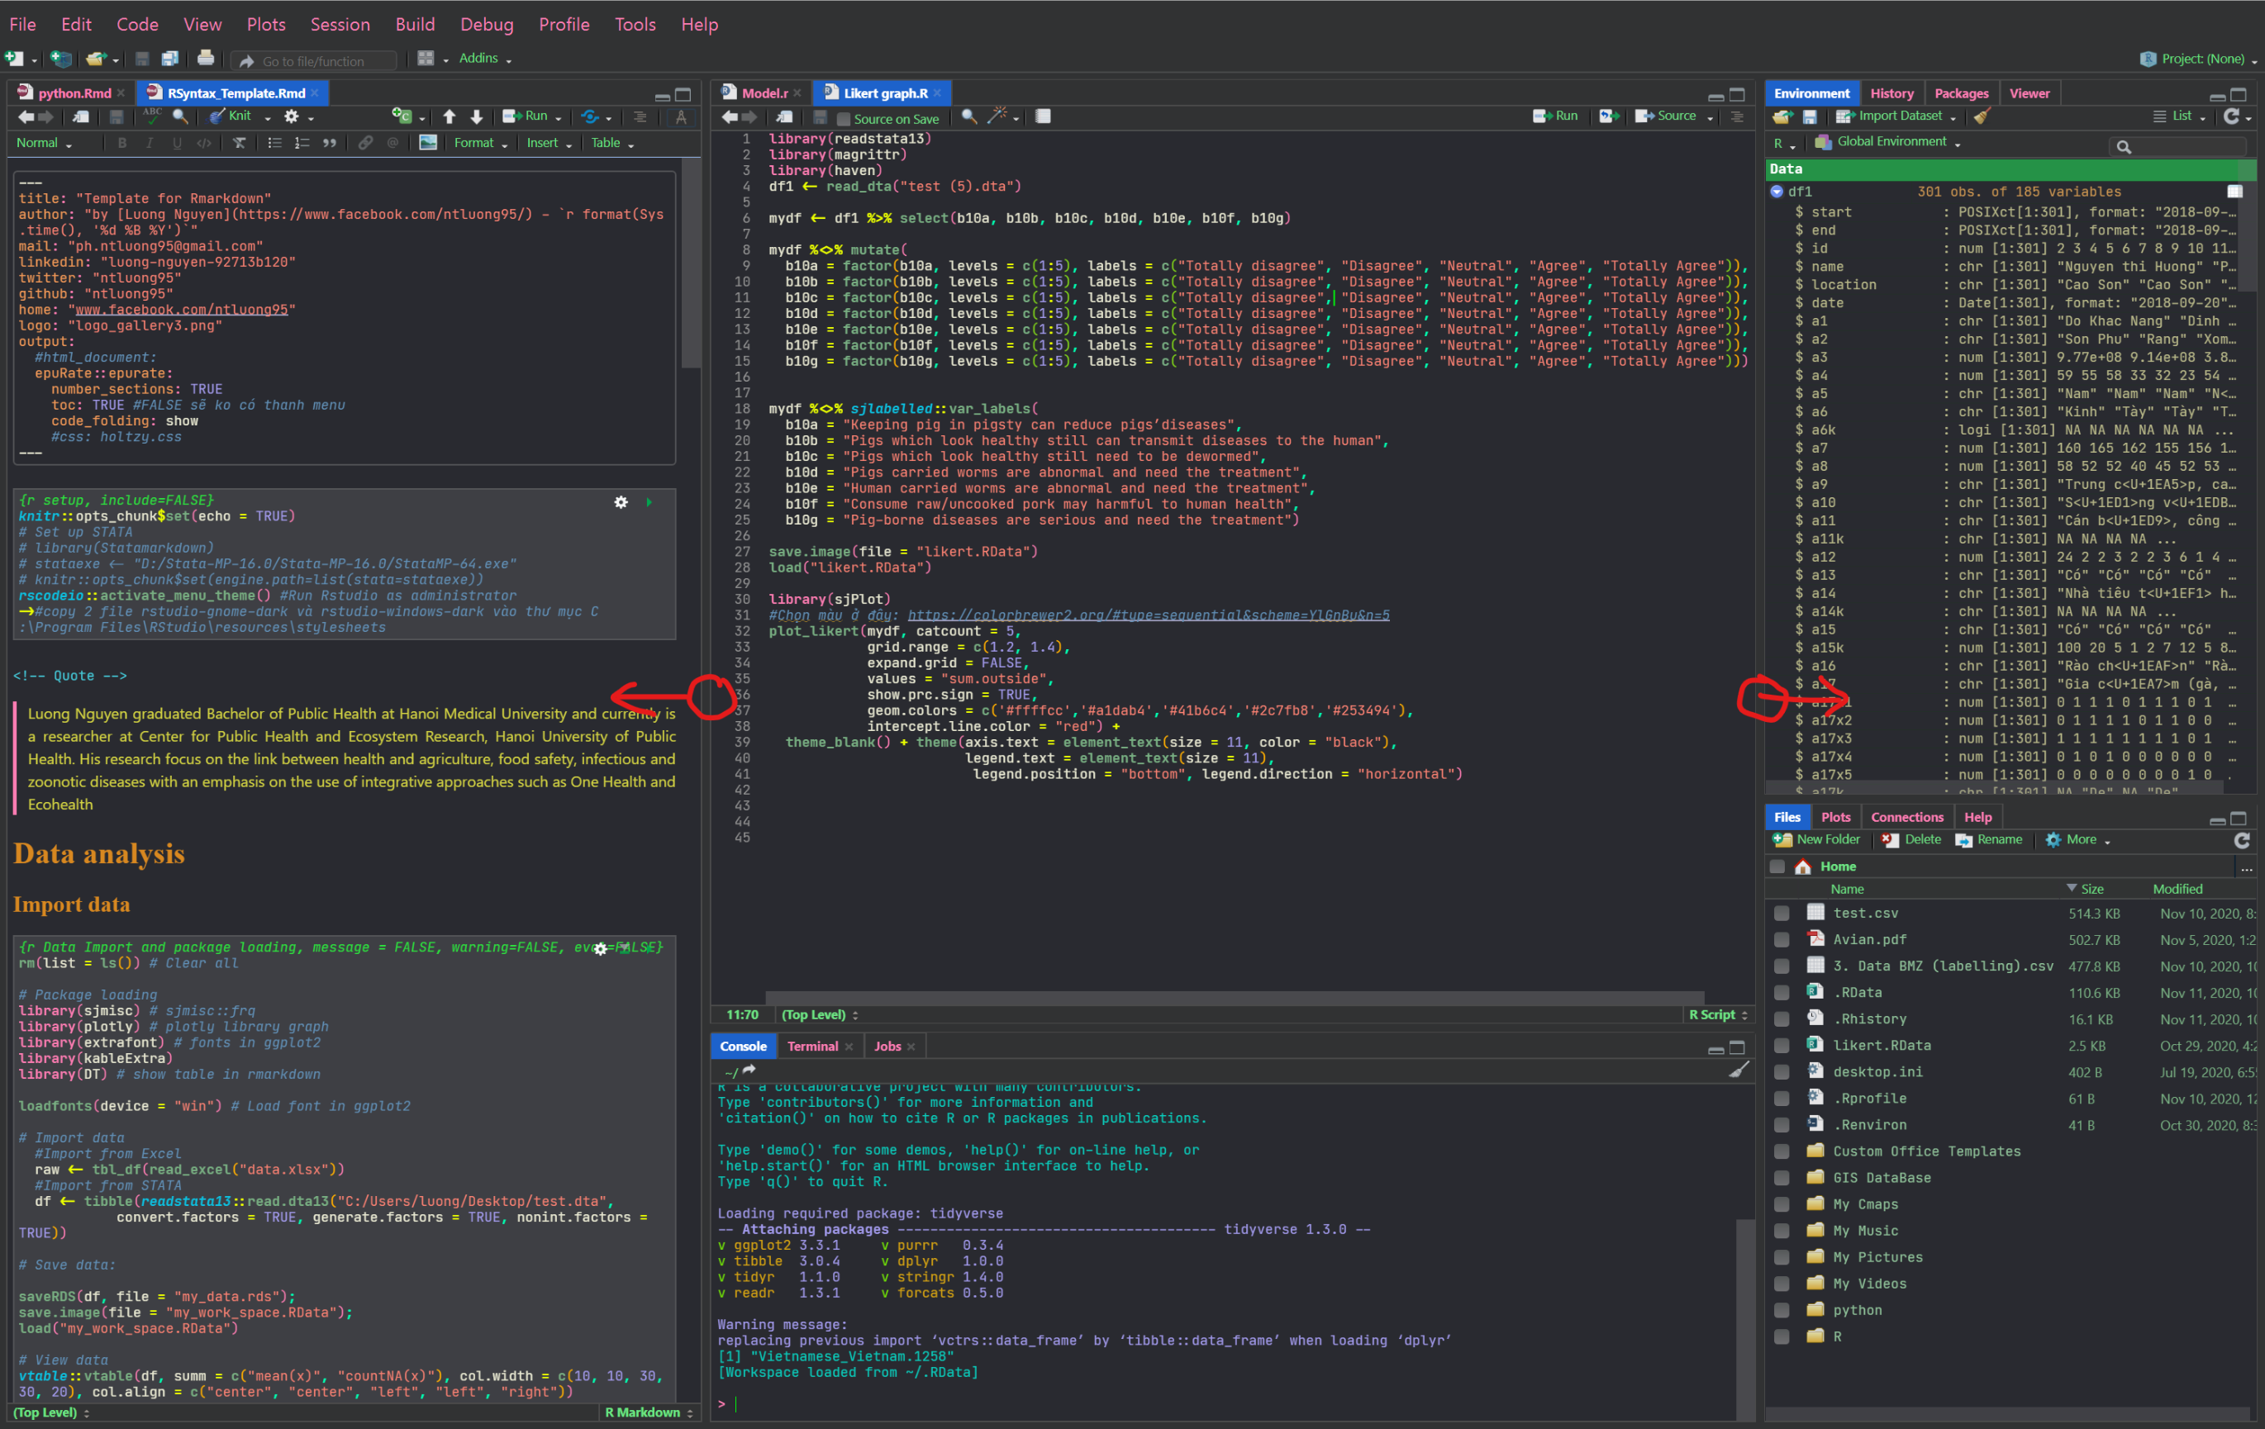The image size is (2265, 1429).
Task: Check the checkbox beside likert.RData
Action: click(x=1781, y=1044)
